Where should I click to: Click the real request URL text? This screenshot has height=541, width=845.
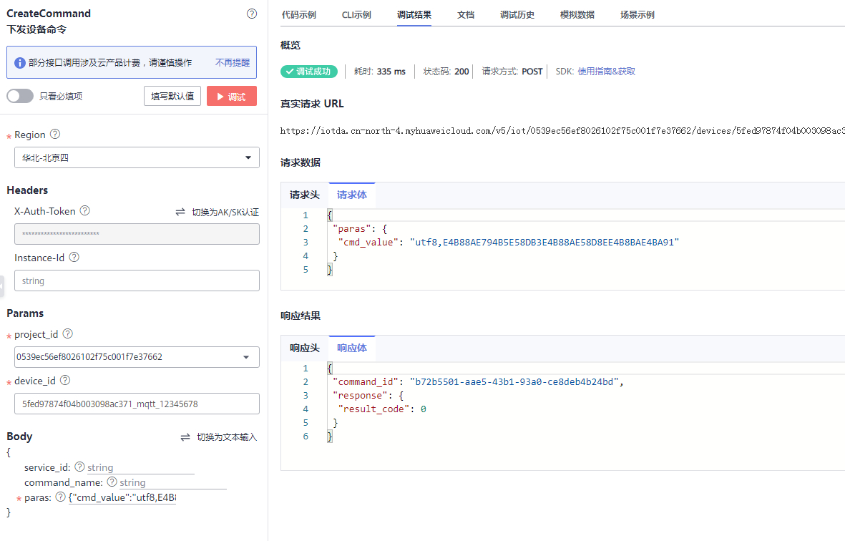coord(562,131)
